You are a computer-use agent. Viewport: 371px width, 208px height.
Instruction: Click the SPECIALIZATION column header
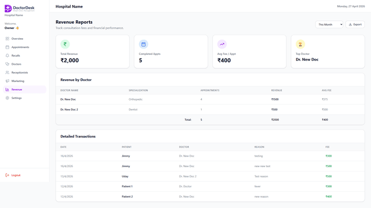138,91
